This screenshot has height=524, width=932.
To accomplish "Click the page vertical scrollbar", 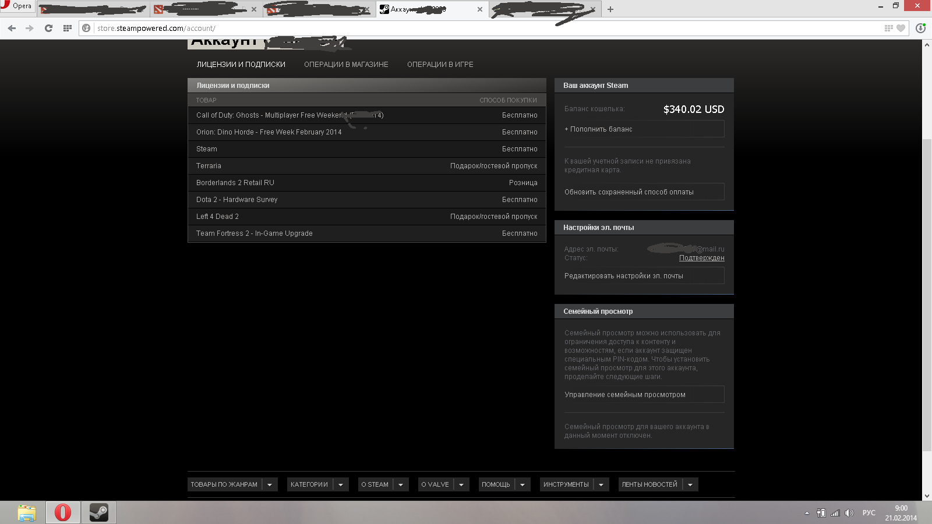I will point(927,295).
